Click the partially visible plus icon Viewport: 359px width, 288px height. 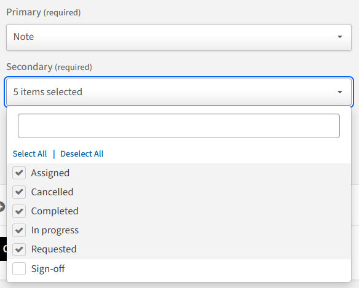(2, 207)
